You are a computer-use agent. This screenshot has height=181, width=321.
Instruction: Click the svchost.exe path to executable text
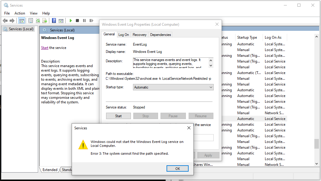click(x=158, y=79)
